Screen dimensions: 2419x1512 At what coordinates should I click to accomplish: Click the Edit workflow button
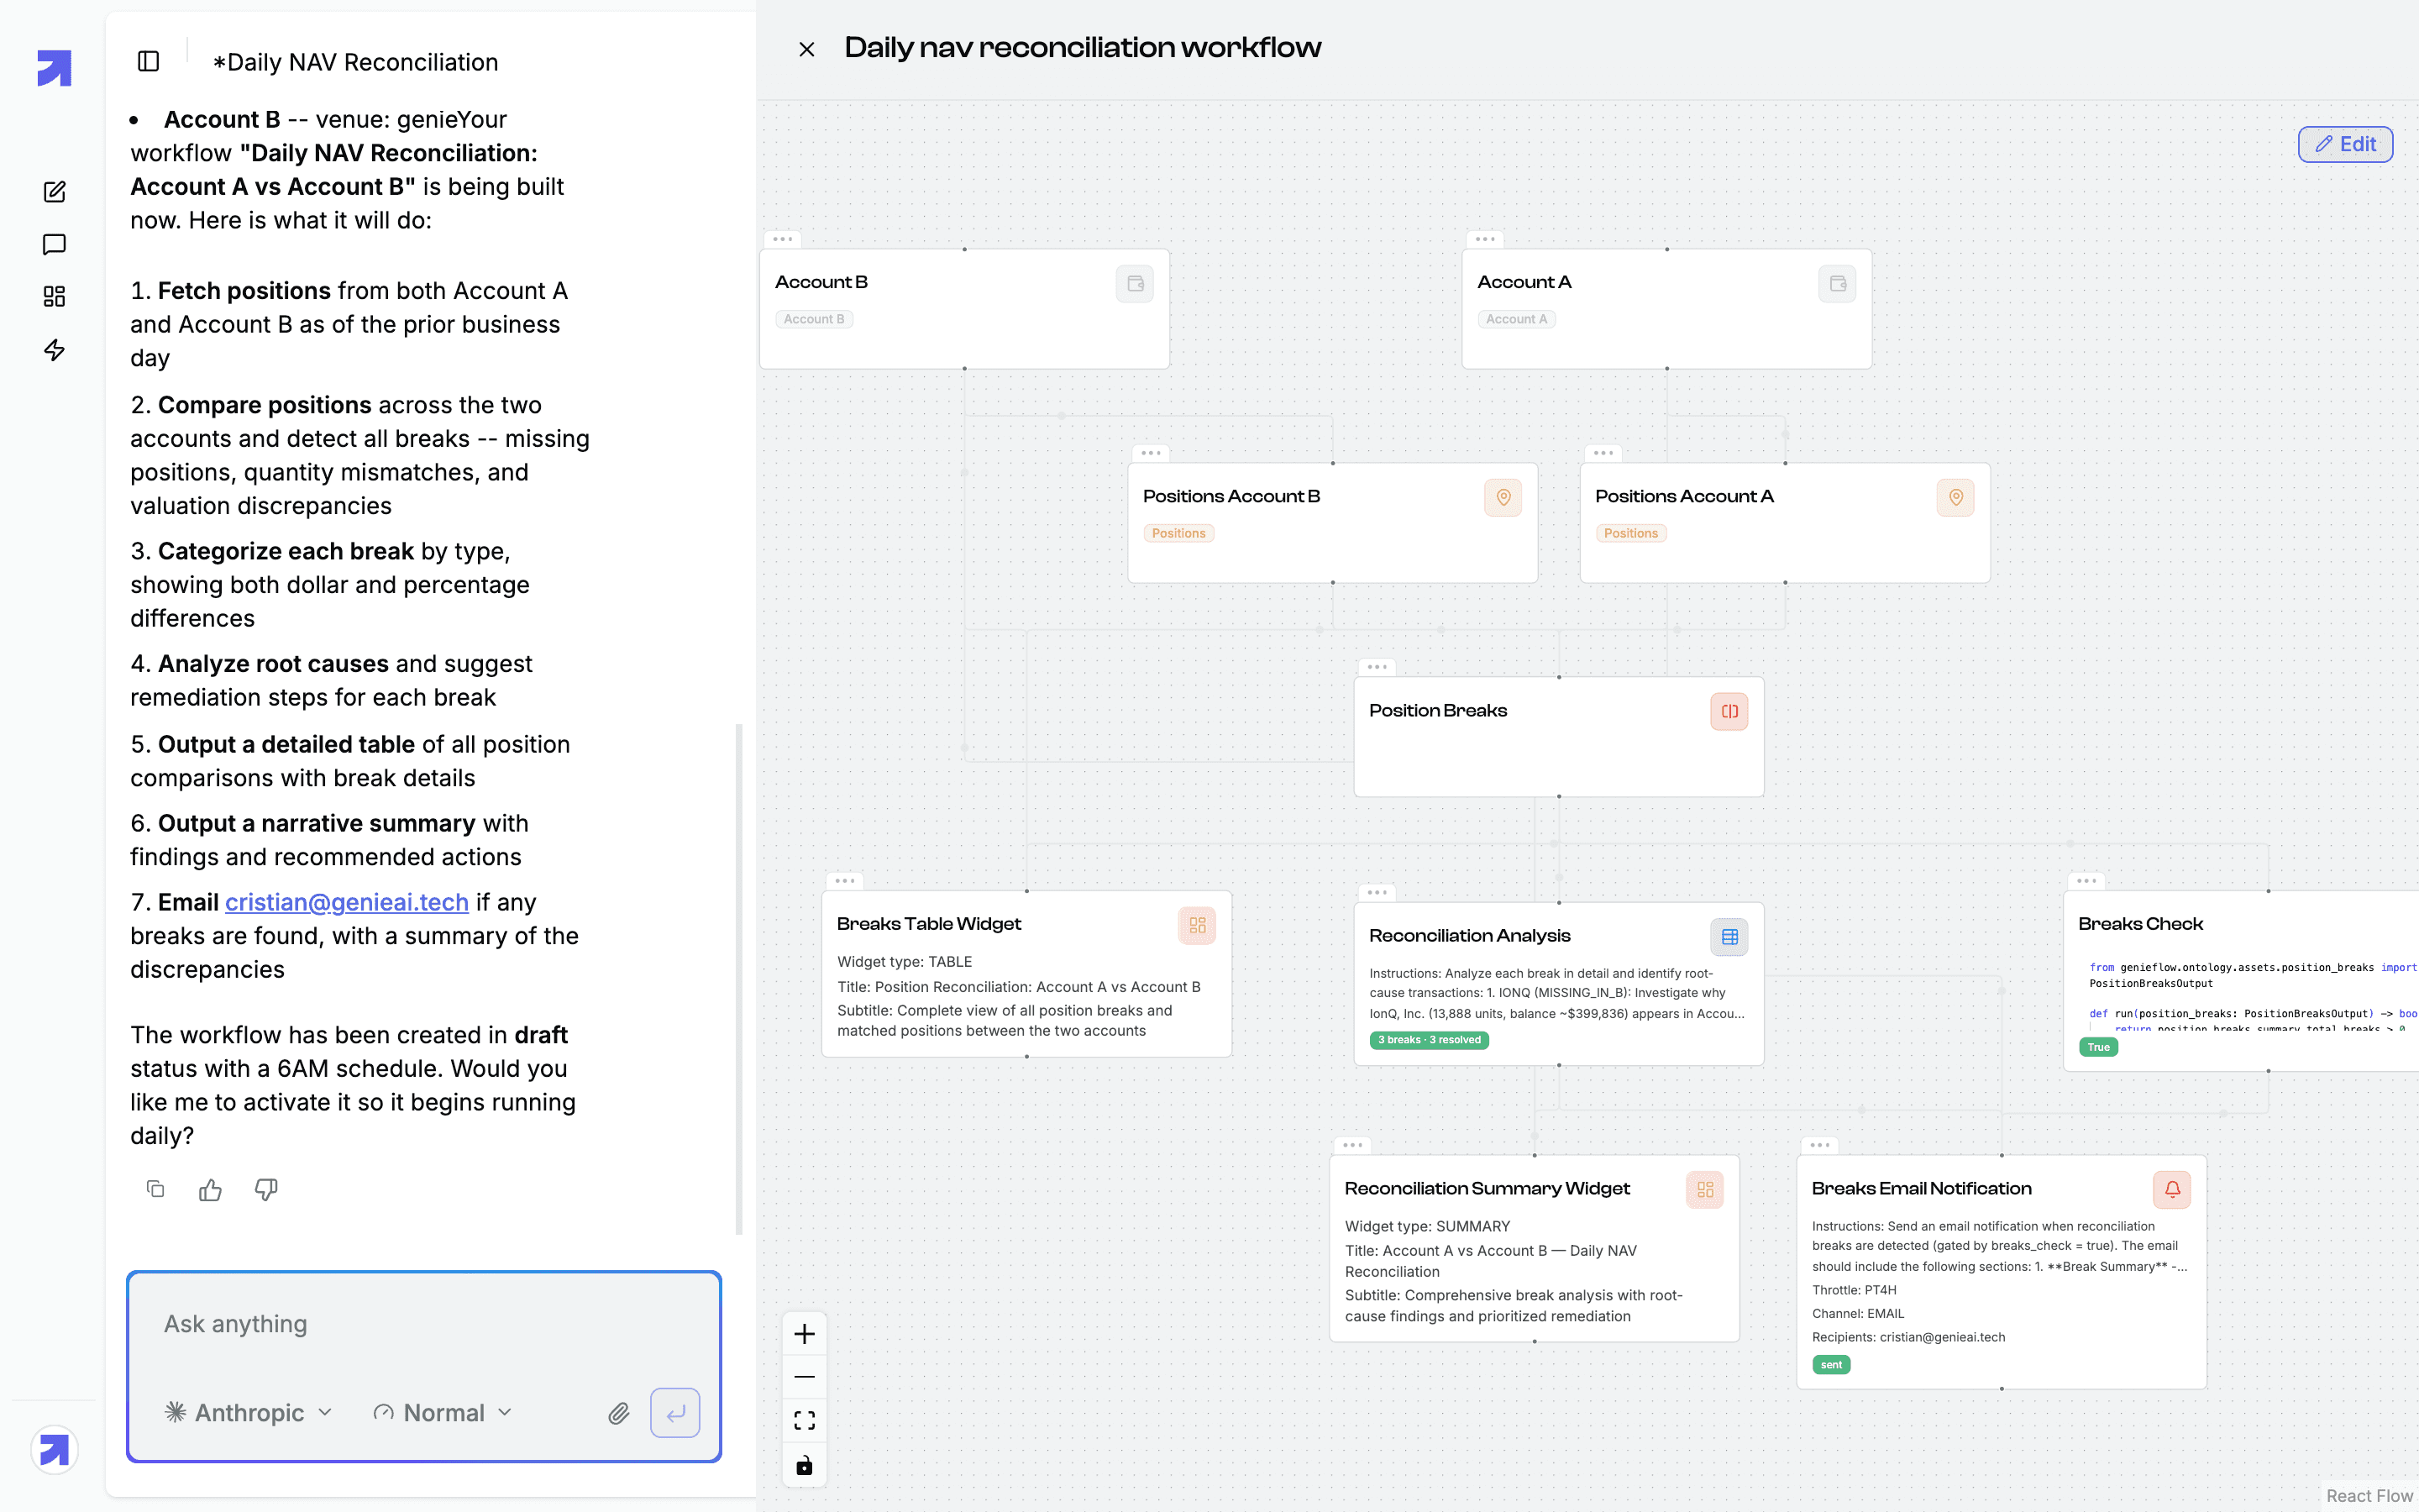click(x=2344, y=144)
